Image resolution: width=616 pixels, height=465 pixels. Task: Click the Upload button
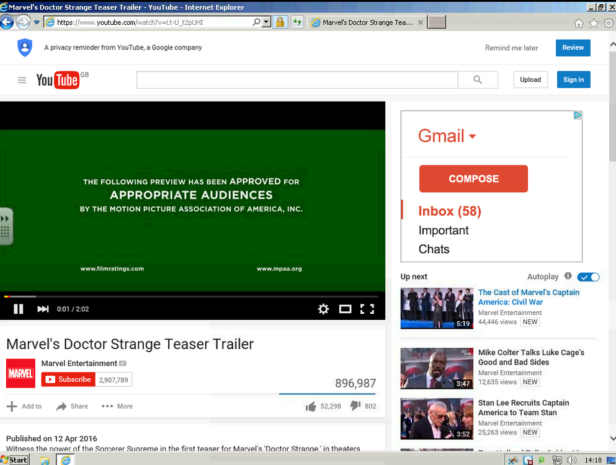click(x=530, y=80)
